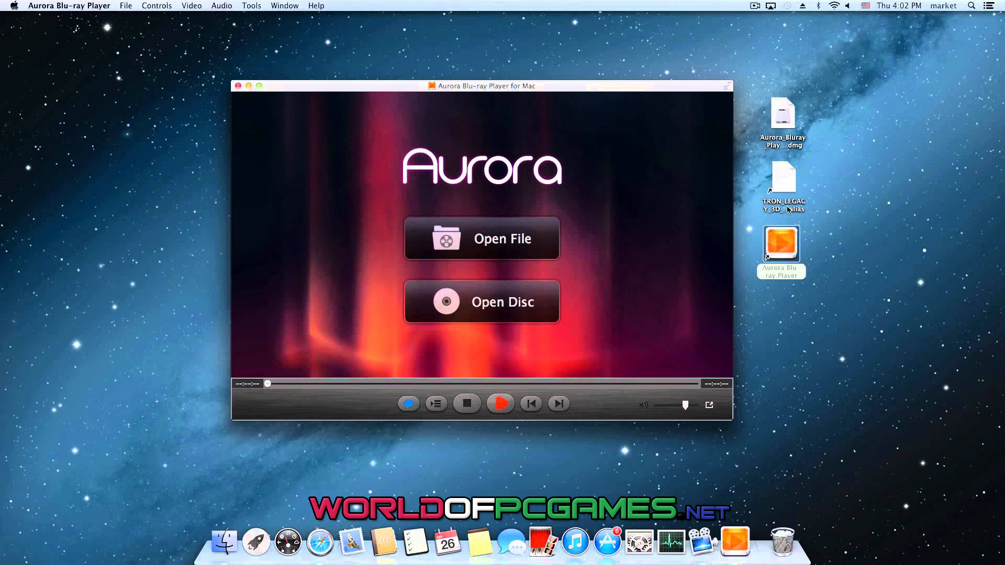This screenshot has height=565, width=1005.
Task: Open the film camera screen recorder in dock
Action: coord(703,541)
